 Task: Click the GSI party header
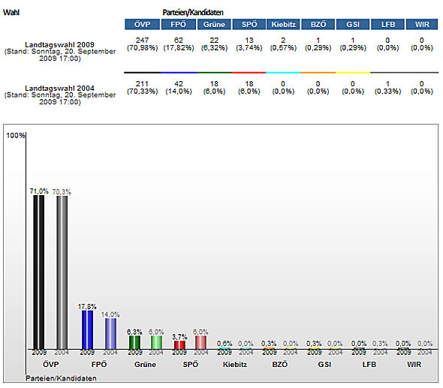tap(353, 24)
